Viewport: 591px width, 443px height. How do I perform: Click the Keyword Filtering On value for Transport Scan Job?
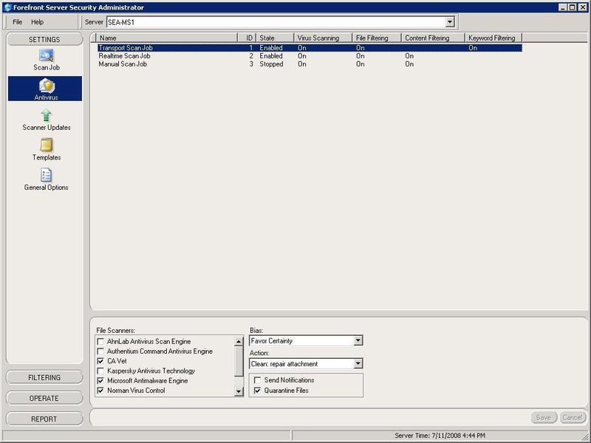[x=473, y=48]
